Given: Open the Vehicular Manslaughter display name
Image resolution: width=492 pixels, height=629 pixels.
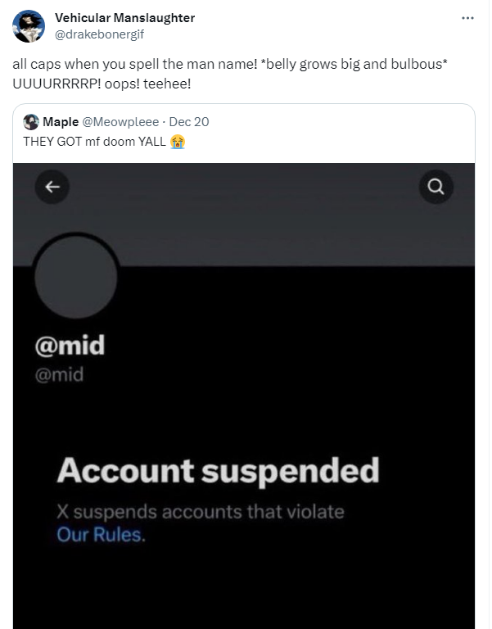Looking at the screenshot, I should tap(124, 18).
